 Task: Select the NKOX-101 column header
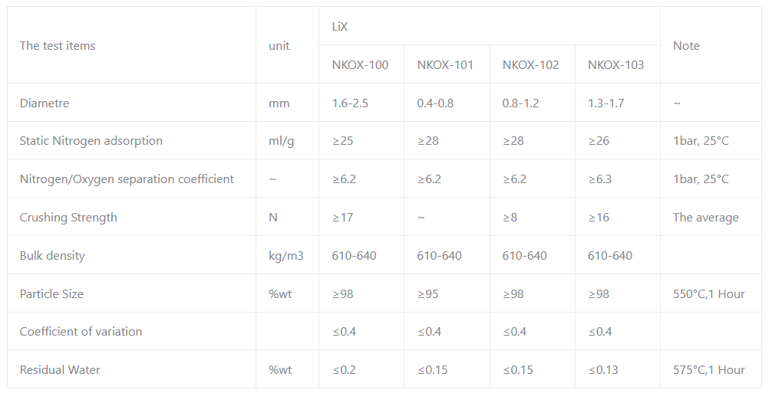click(445, 65)
